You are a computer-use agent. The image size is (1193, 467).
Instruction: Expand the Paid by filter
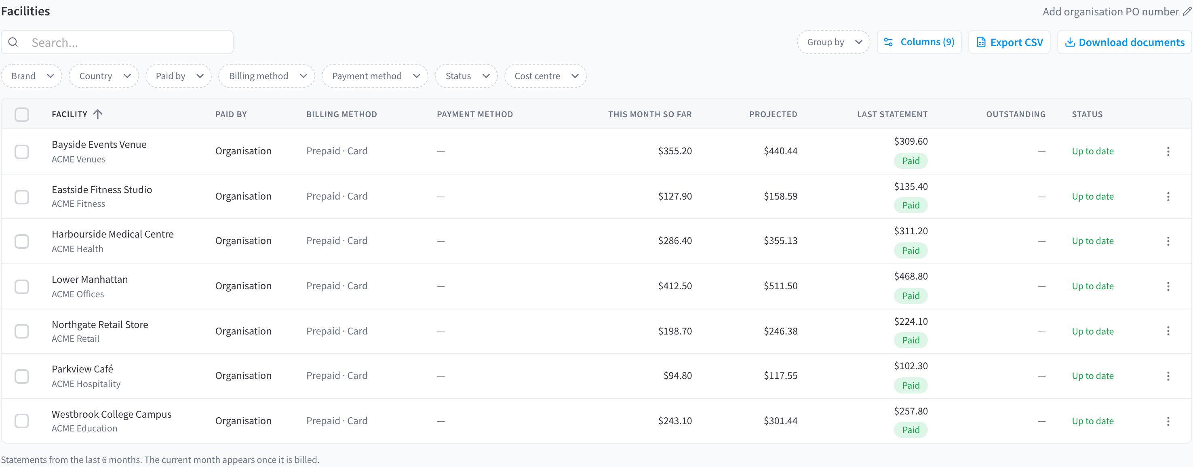click(178, 76)
